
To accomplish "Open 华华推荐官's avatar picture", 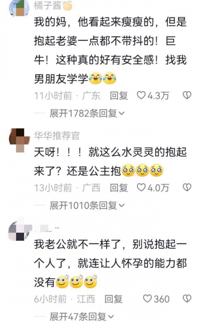I will [20, 140].
